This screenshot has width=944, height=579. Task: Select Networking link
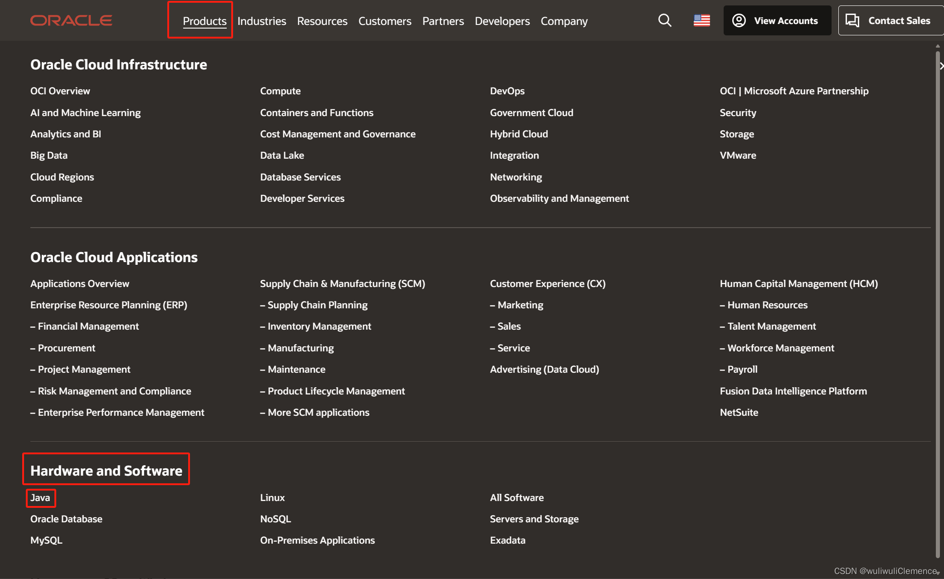click(516, 177)
